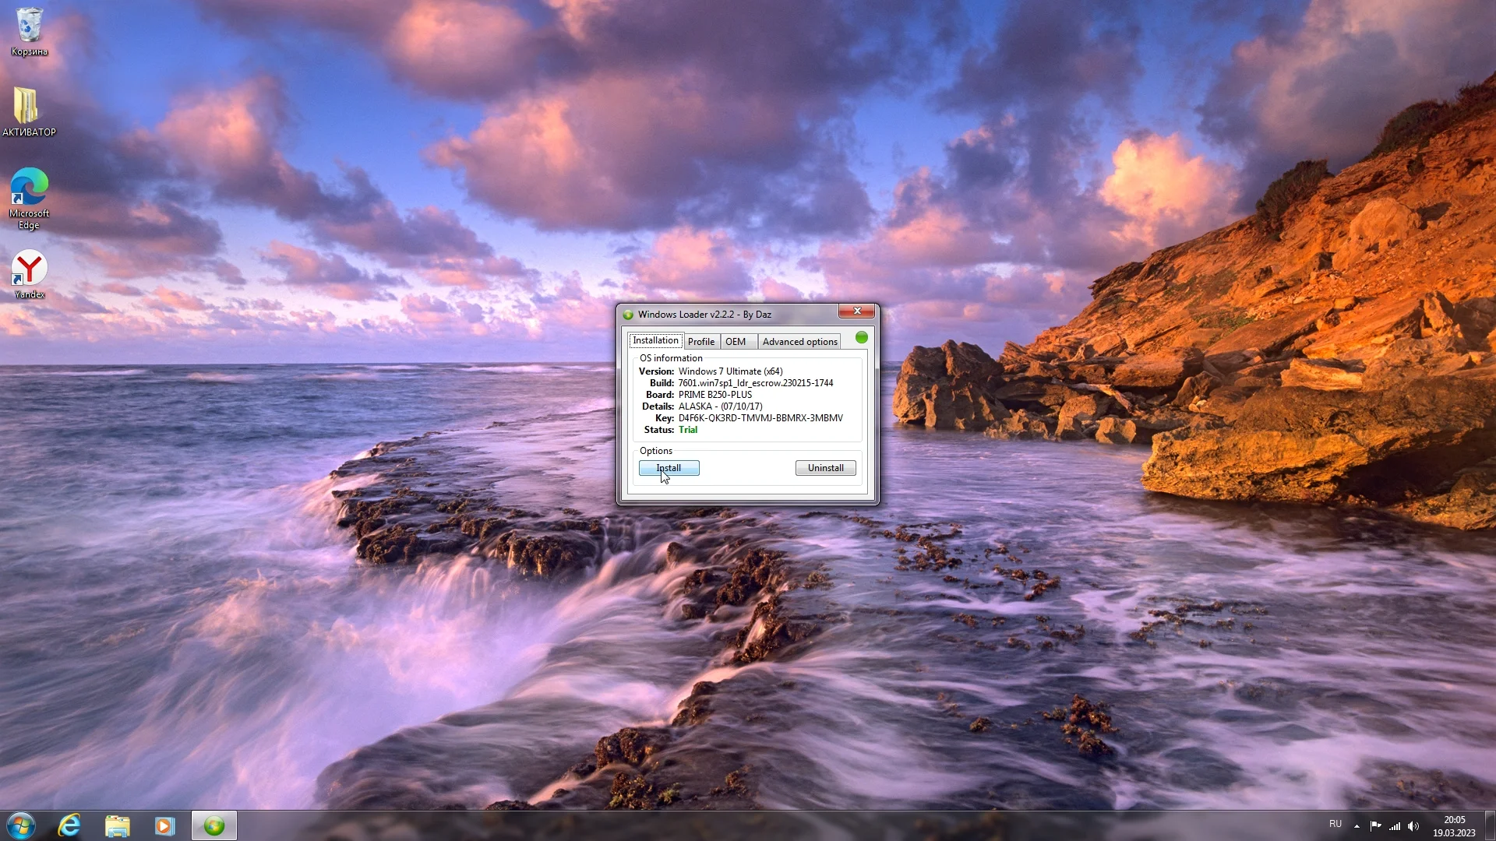Image resolution: width=1496 pixels, height=841 pixels.
Task: Click the green status indicator circle
Action: coord(861,337)
